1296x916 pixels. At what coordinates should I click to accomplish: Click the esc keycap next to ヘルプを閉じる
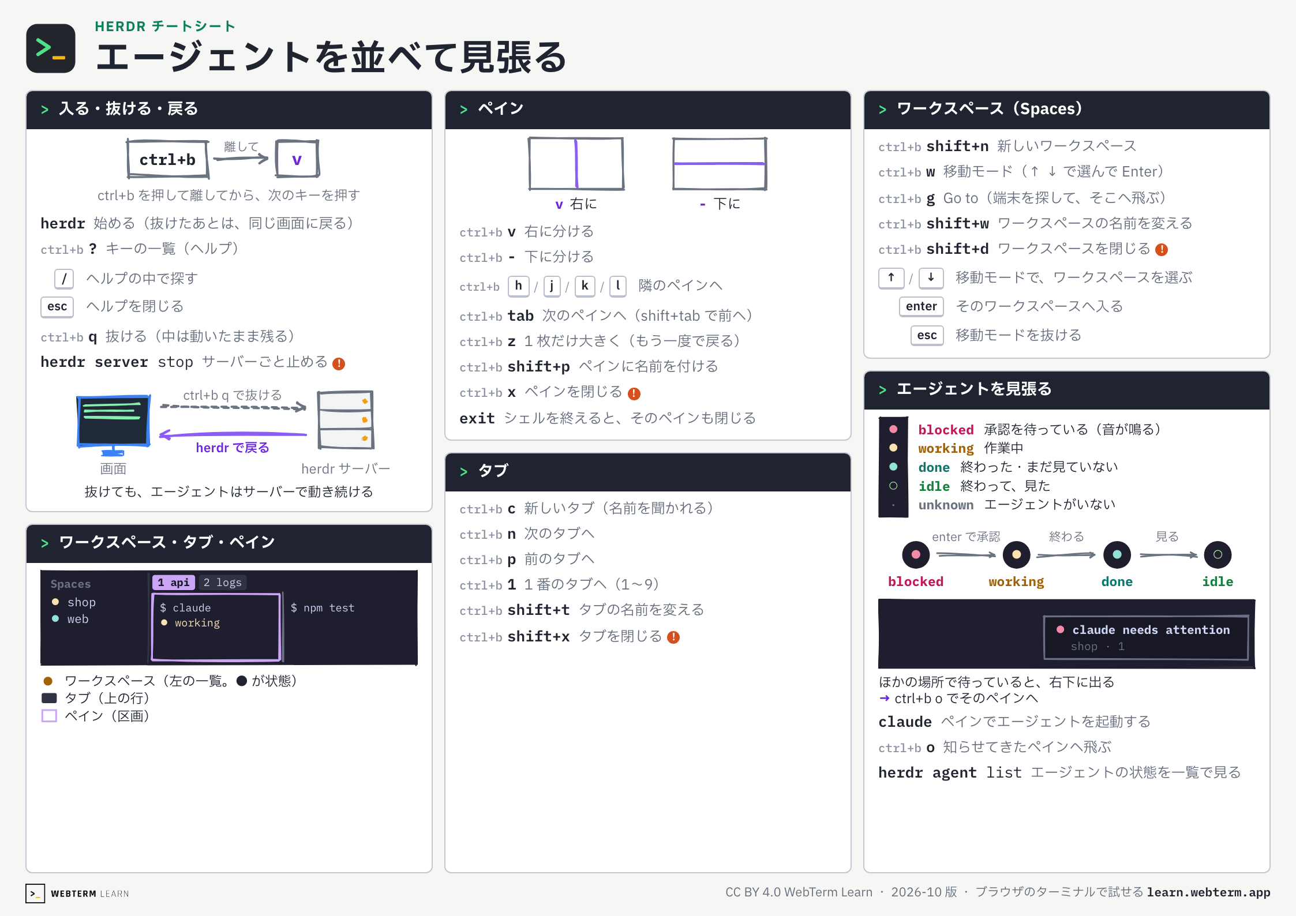tap(57, 307)
